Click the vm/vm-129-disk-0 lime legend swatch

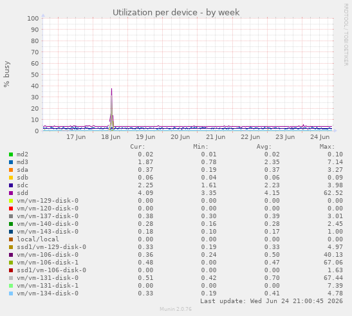pyautogui.click(x=11, y=201)
